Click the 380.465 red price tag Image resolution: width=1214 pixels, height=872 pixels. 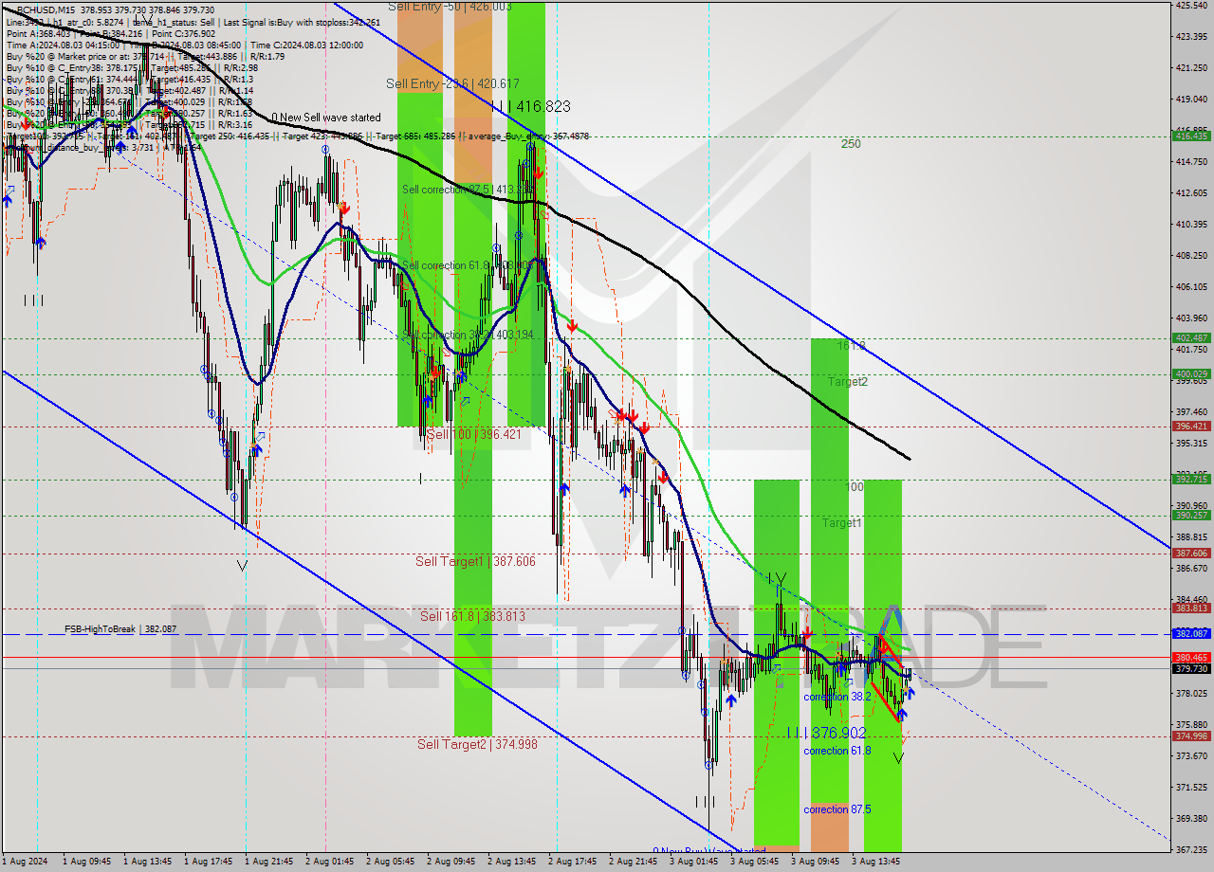point(1191,657)
